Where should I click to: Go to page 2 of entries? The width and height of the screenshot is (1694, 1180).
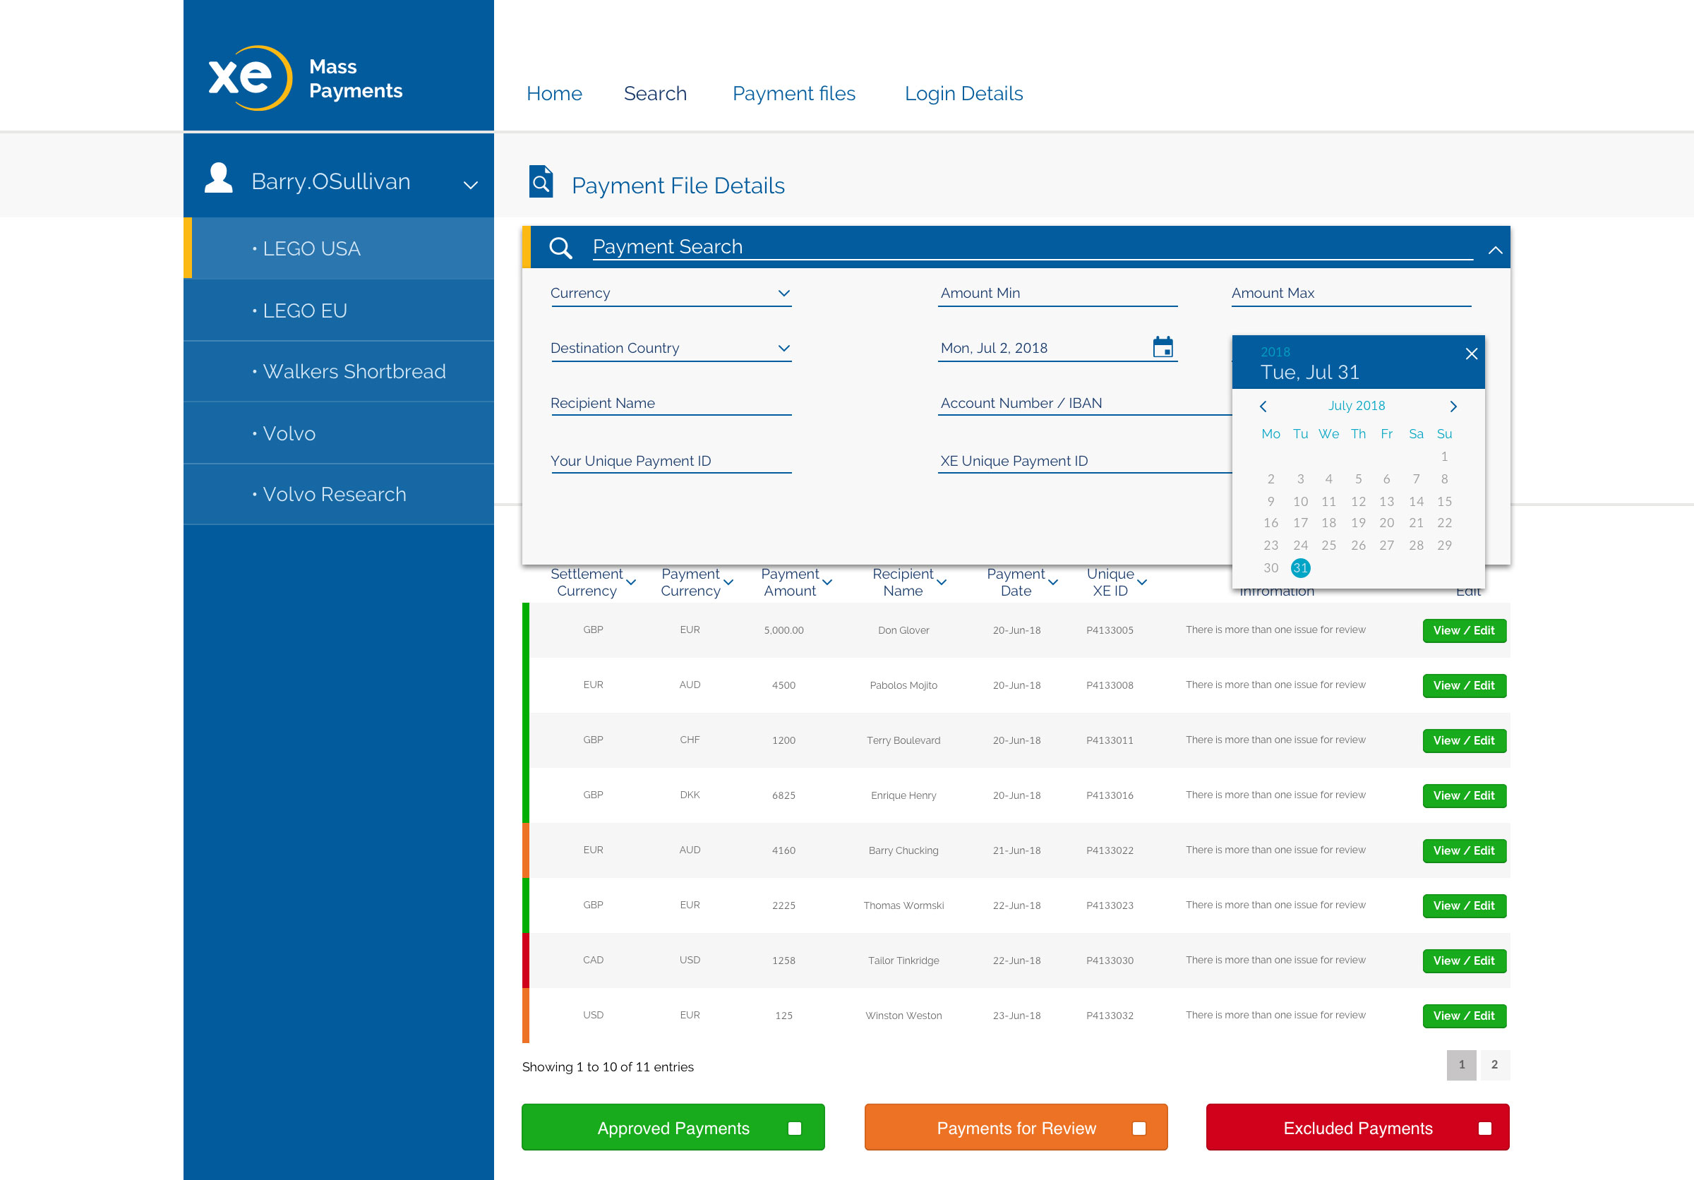click(1494, 1064)
